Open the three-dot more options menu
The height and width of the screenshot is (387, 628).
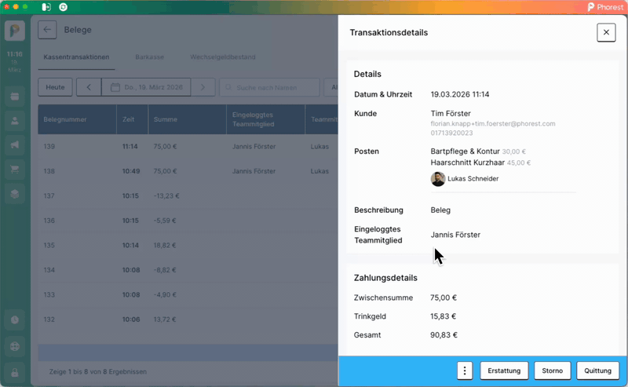(465, 371)
